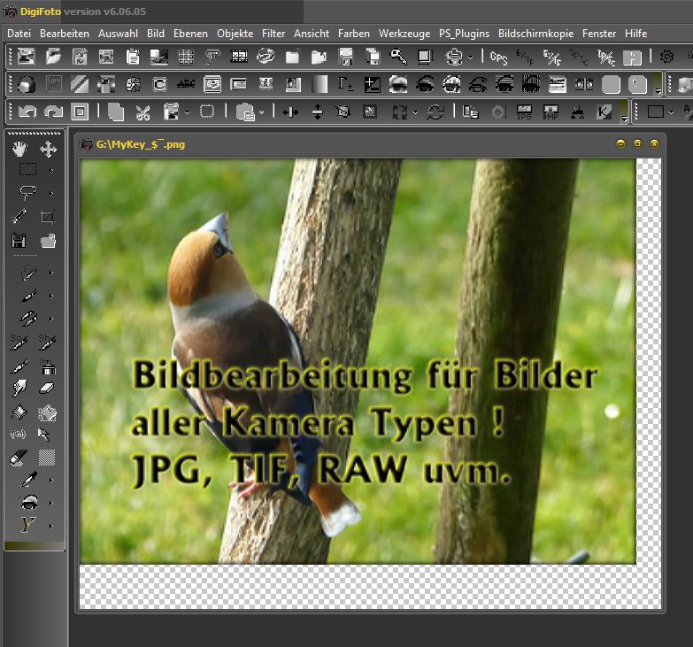Open the printer dropdown arrow
The width and height of the screenshot is (693, 647).
[x=470, y=58]
